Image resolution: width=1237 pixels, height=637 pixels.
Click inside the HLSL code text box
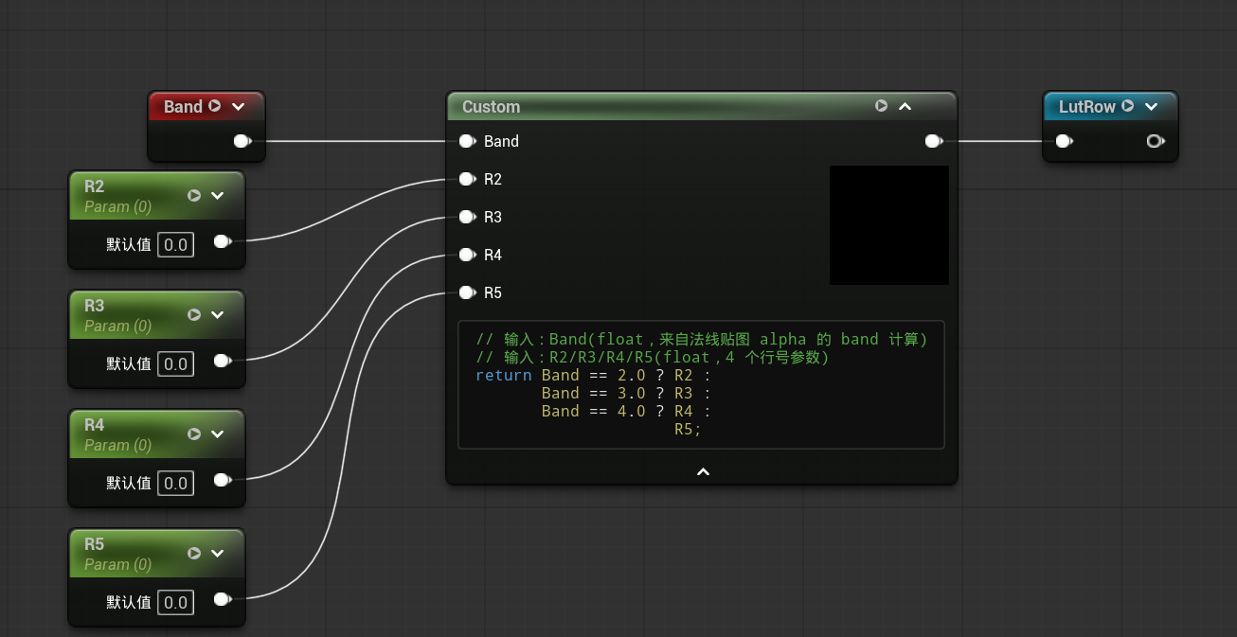tap(701, 384)
